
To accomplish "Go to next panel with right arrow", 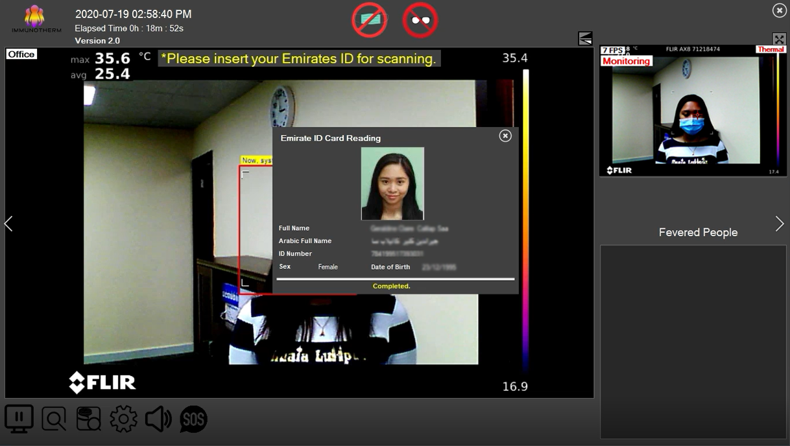I will (x=780, y=224).
